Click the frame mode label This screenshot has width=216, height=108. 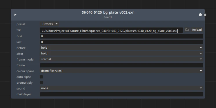[25, 59]
